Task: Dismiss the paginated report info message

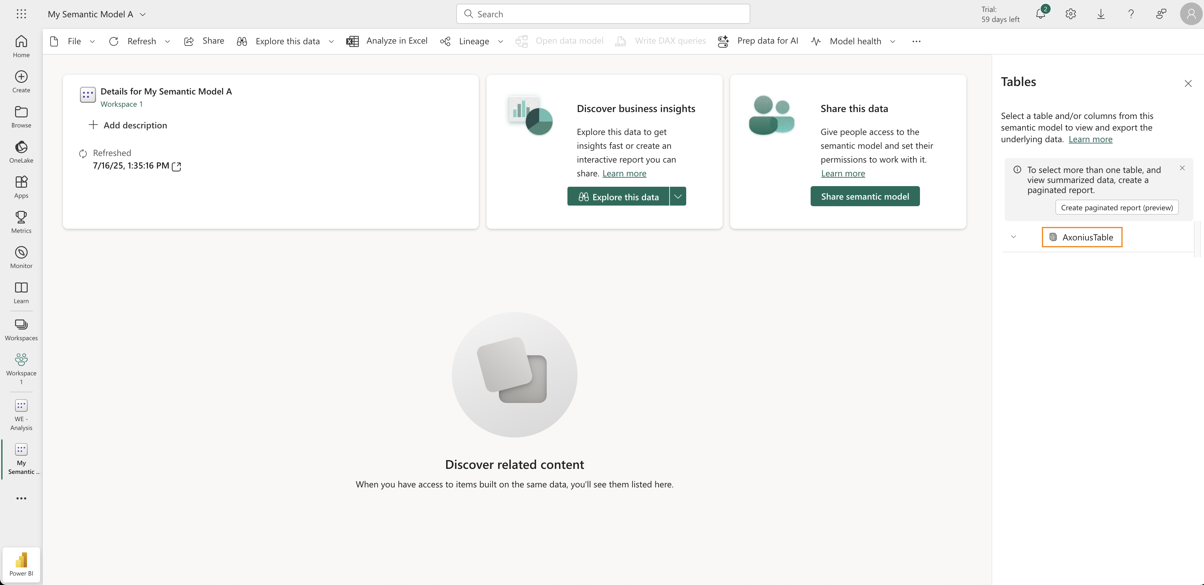Action: click(1182, 168)
